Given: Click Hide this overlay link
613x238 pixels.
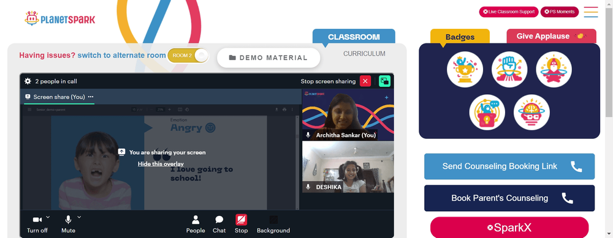Looking at the screenshot, I should coord(161,164).
